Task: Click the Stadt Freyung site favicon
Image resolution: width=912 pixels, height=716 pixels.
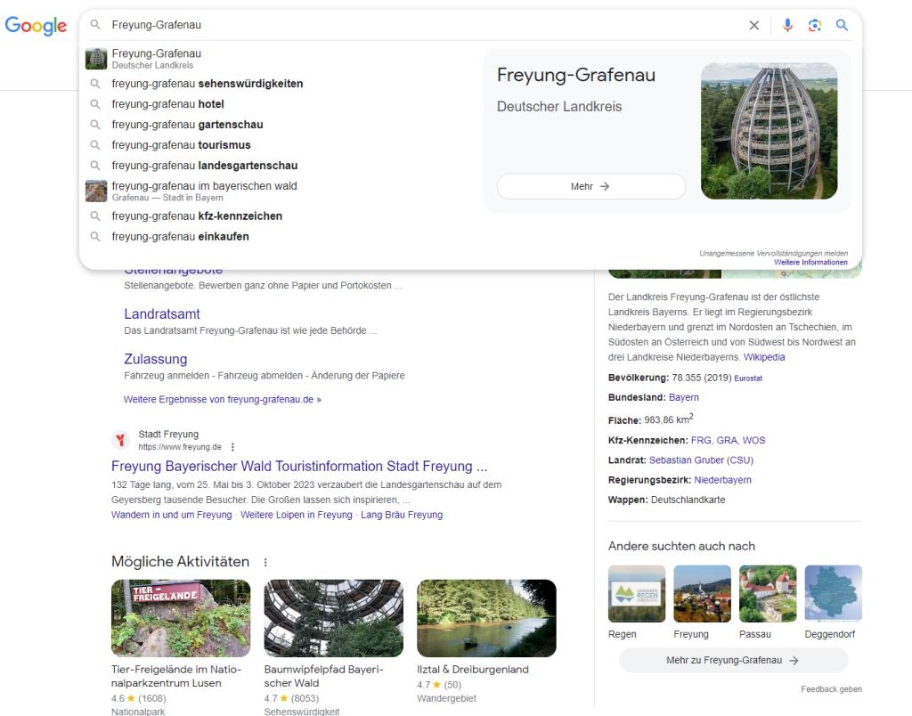Action: pos(119,440)
